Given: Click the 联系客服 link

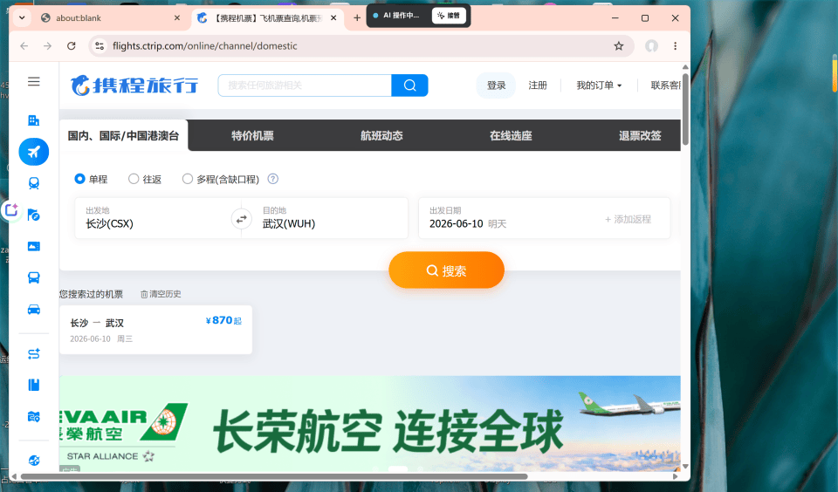Looking at the screenshot, I should point(665,85).
